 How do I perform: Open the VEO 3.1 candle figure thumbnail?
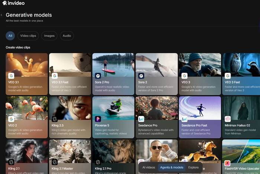click(x=27, y=65)
